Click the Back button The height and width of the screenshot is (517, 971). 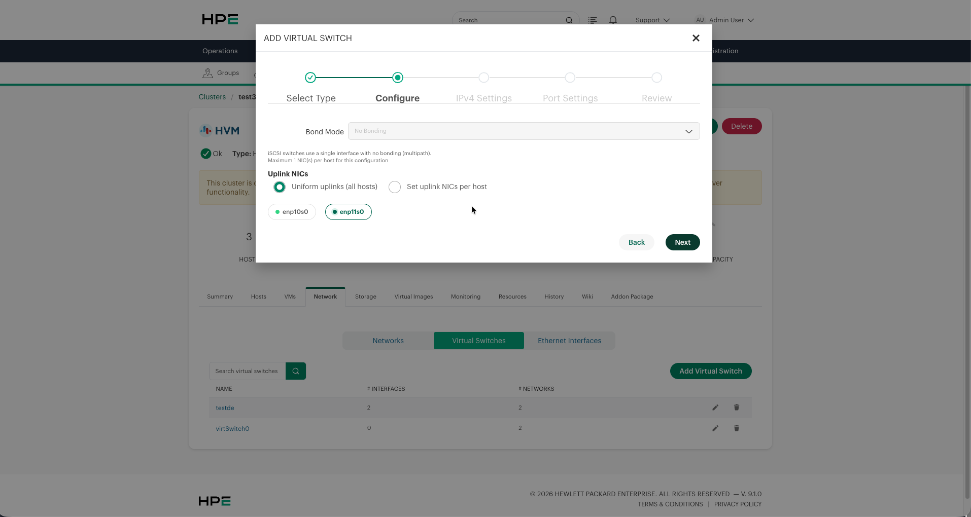pos(636,242)
